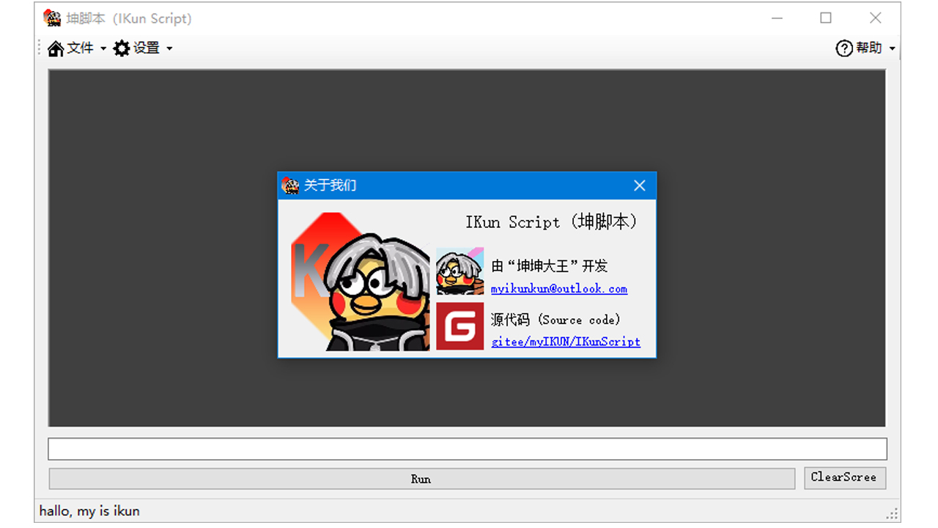Click the IKun icon on 关于我们 dialog title bar
Image resolution: width=938 pixels, height=528 pixels.
pyautogui.click(x=289, y=186)
